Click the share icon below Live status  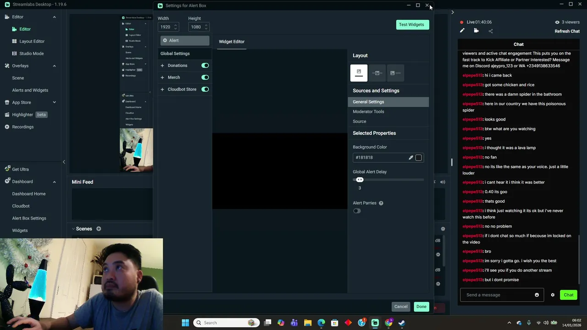491,31
